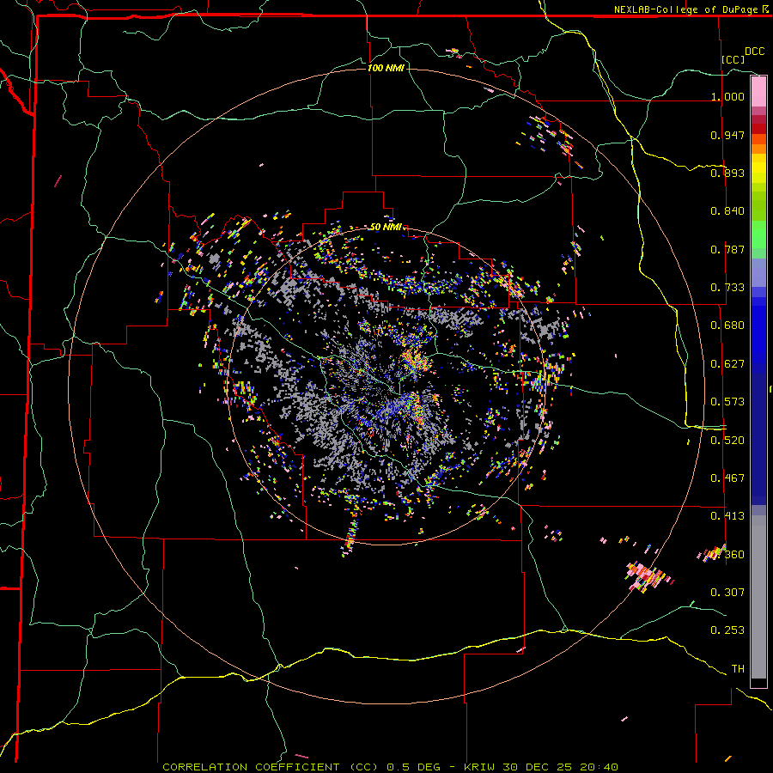Click the 0.787 legend value
Screen dimensions: 773x773
click(727, 249)
